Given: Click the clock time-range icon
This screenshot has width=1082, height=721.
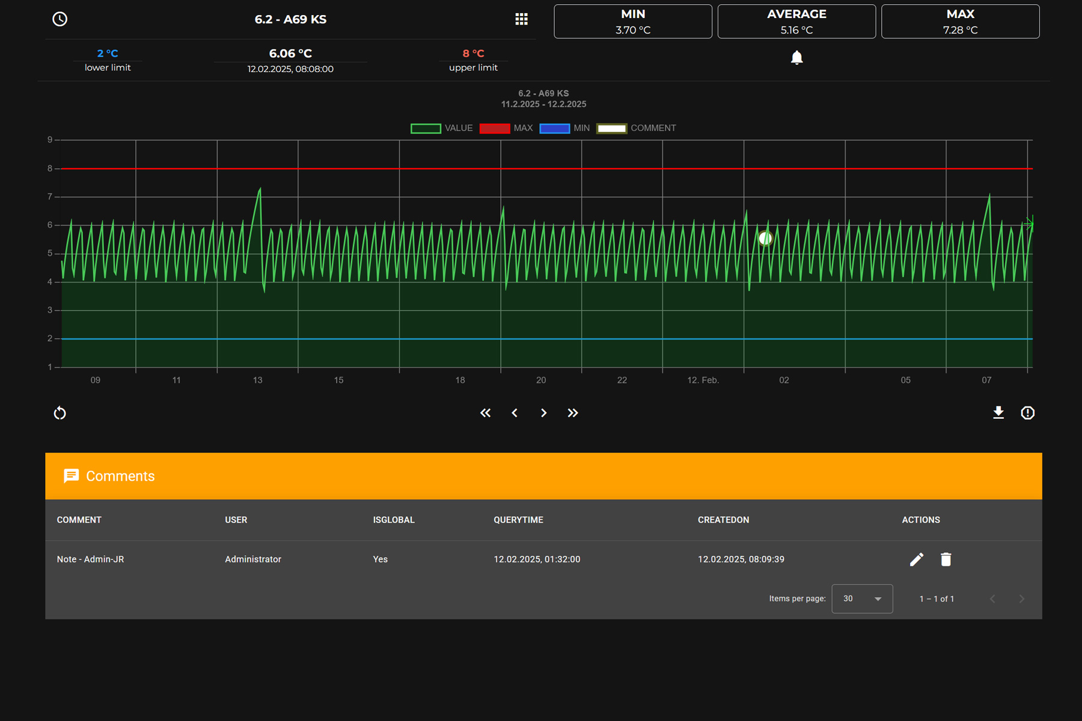Looking at the screenshot, I should coord(60,19).
